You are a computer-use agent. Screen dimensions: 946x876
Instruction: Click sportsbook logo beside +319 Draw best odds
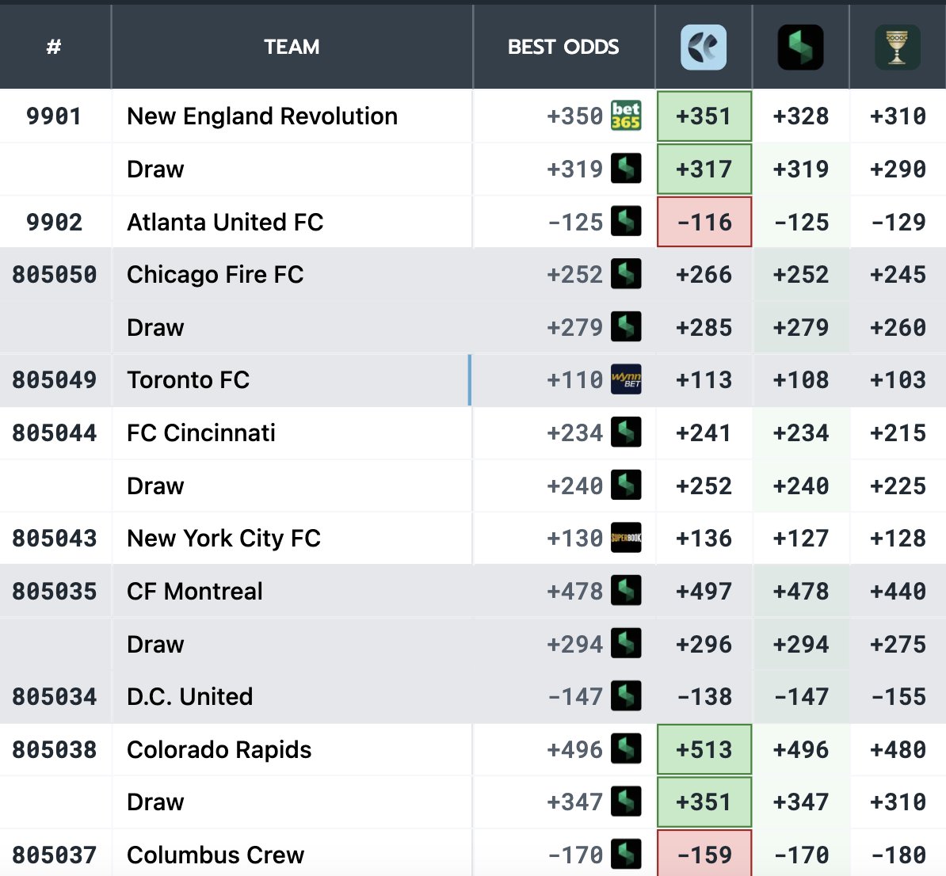pyautogui.click(x=626, y=169)
